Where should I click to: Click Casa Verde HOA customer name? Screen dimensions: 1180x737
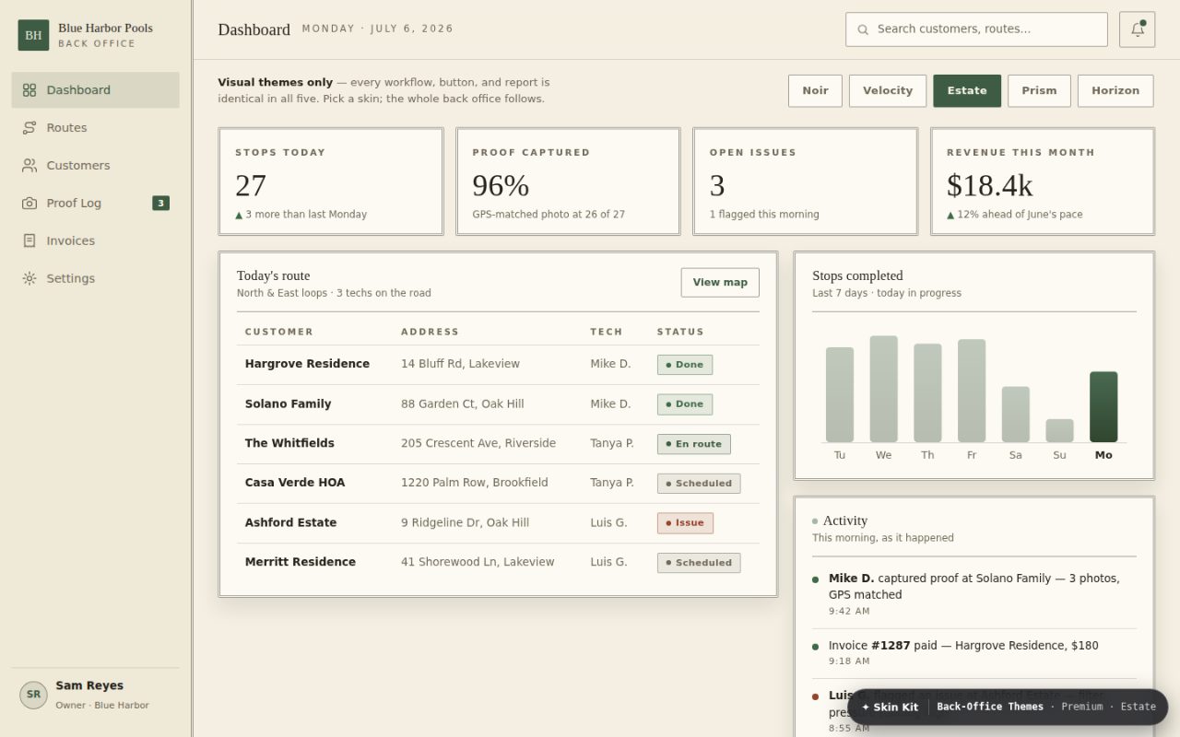pyautogui.click(x=295, y=483)
